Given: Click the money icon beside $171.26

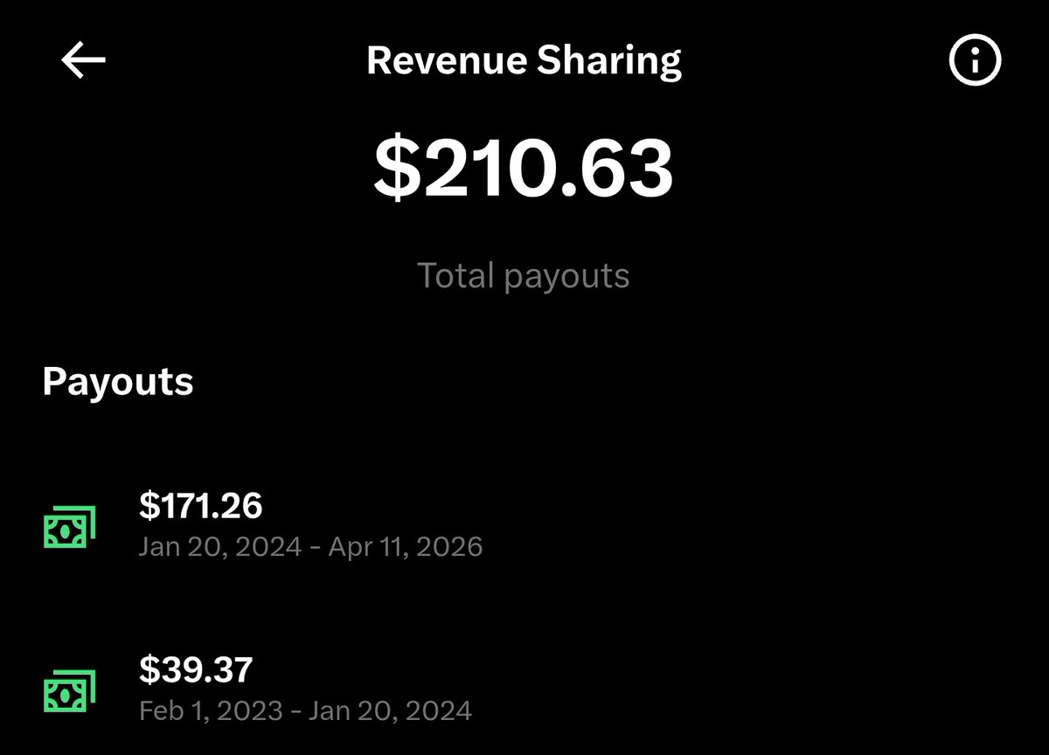Looking at the screenshot, I should [x=69, y=527].
